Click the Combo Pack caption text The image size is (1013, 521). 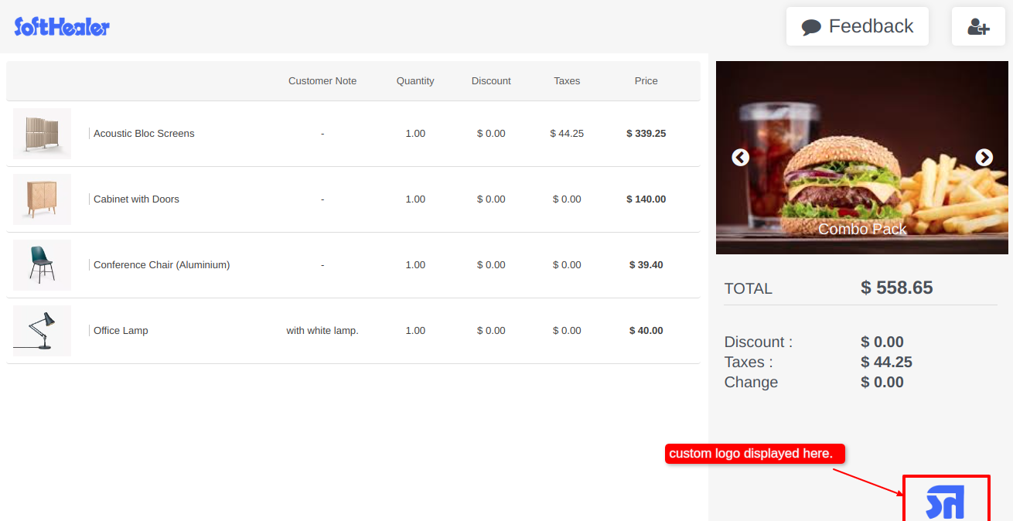coord(862,230)
